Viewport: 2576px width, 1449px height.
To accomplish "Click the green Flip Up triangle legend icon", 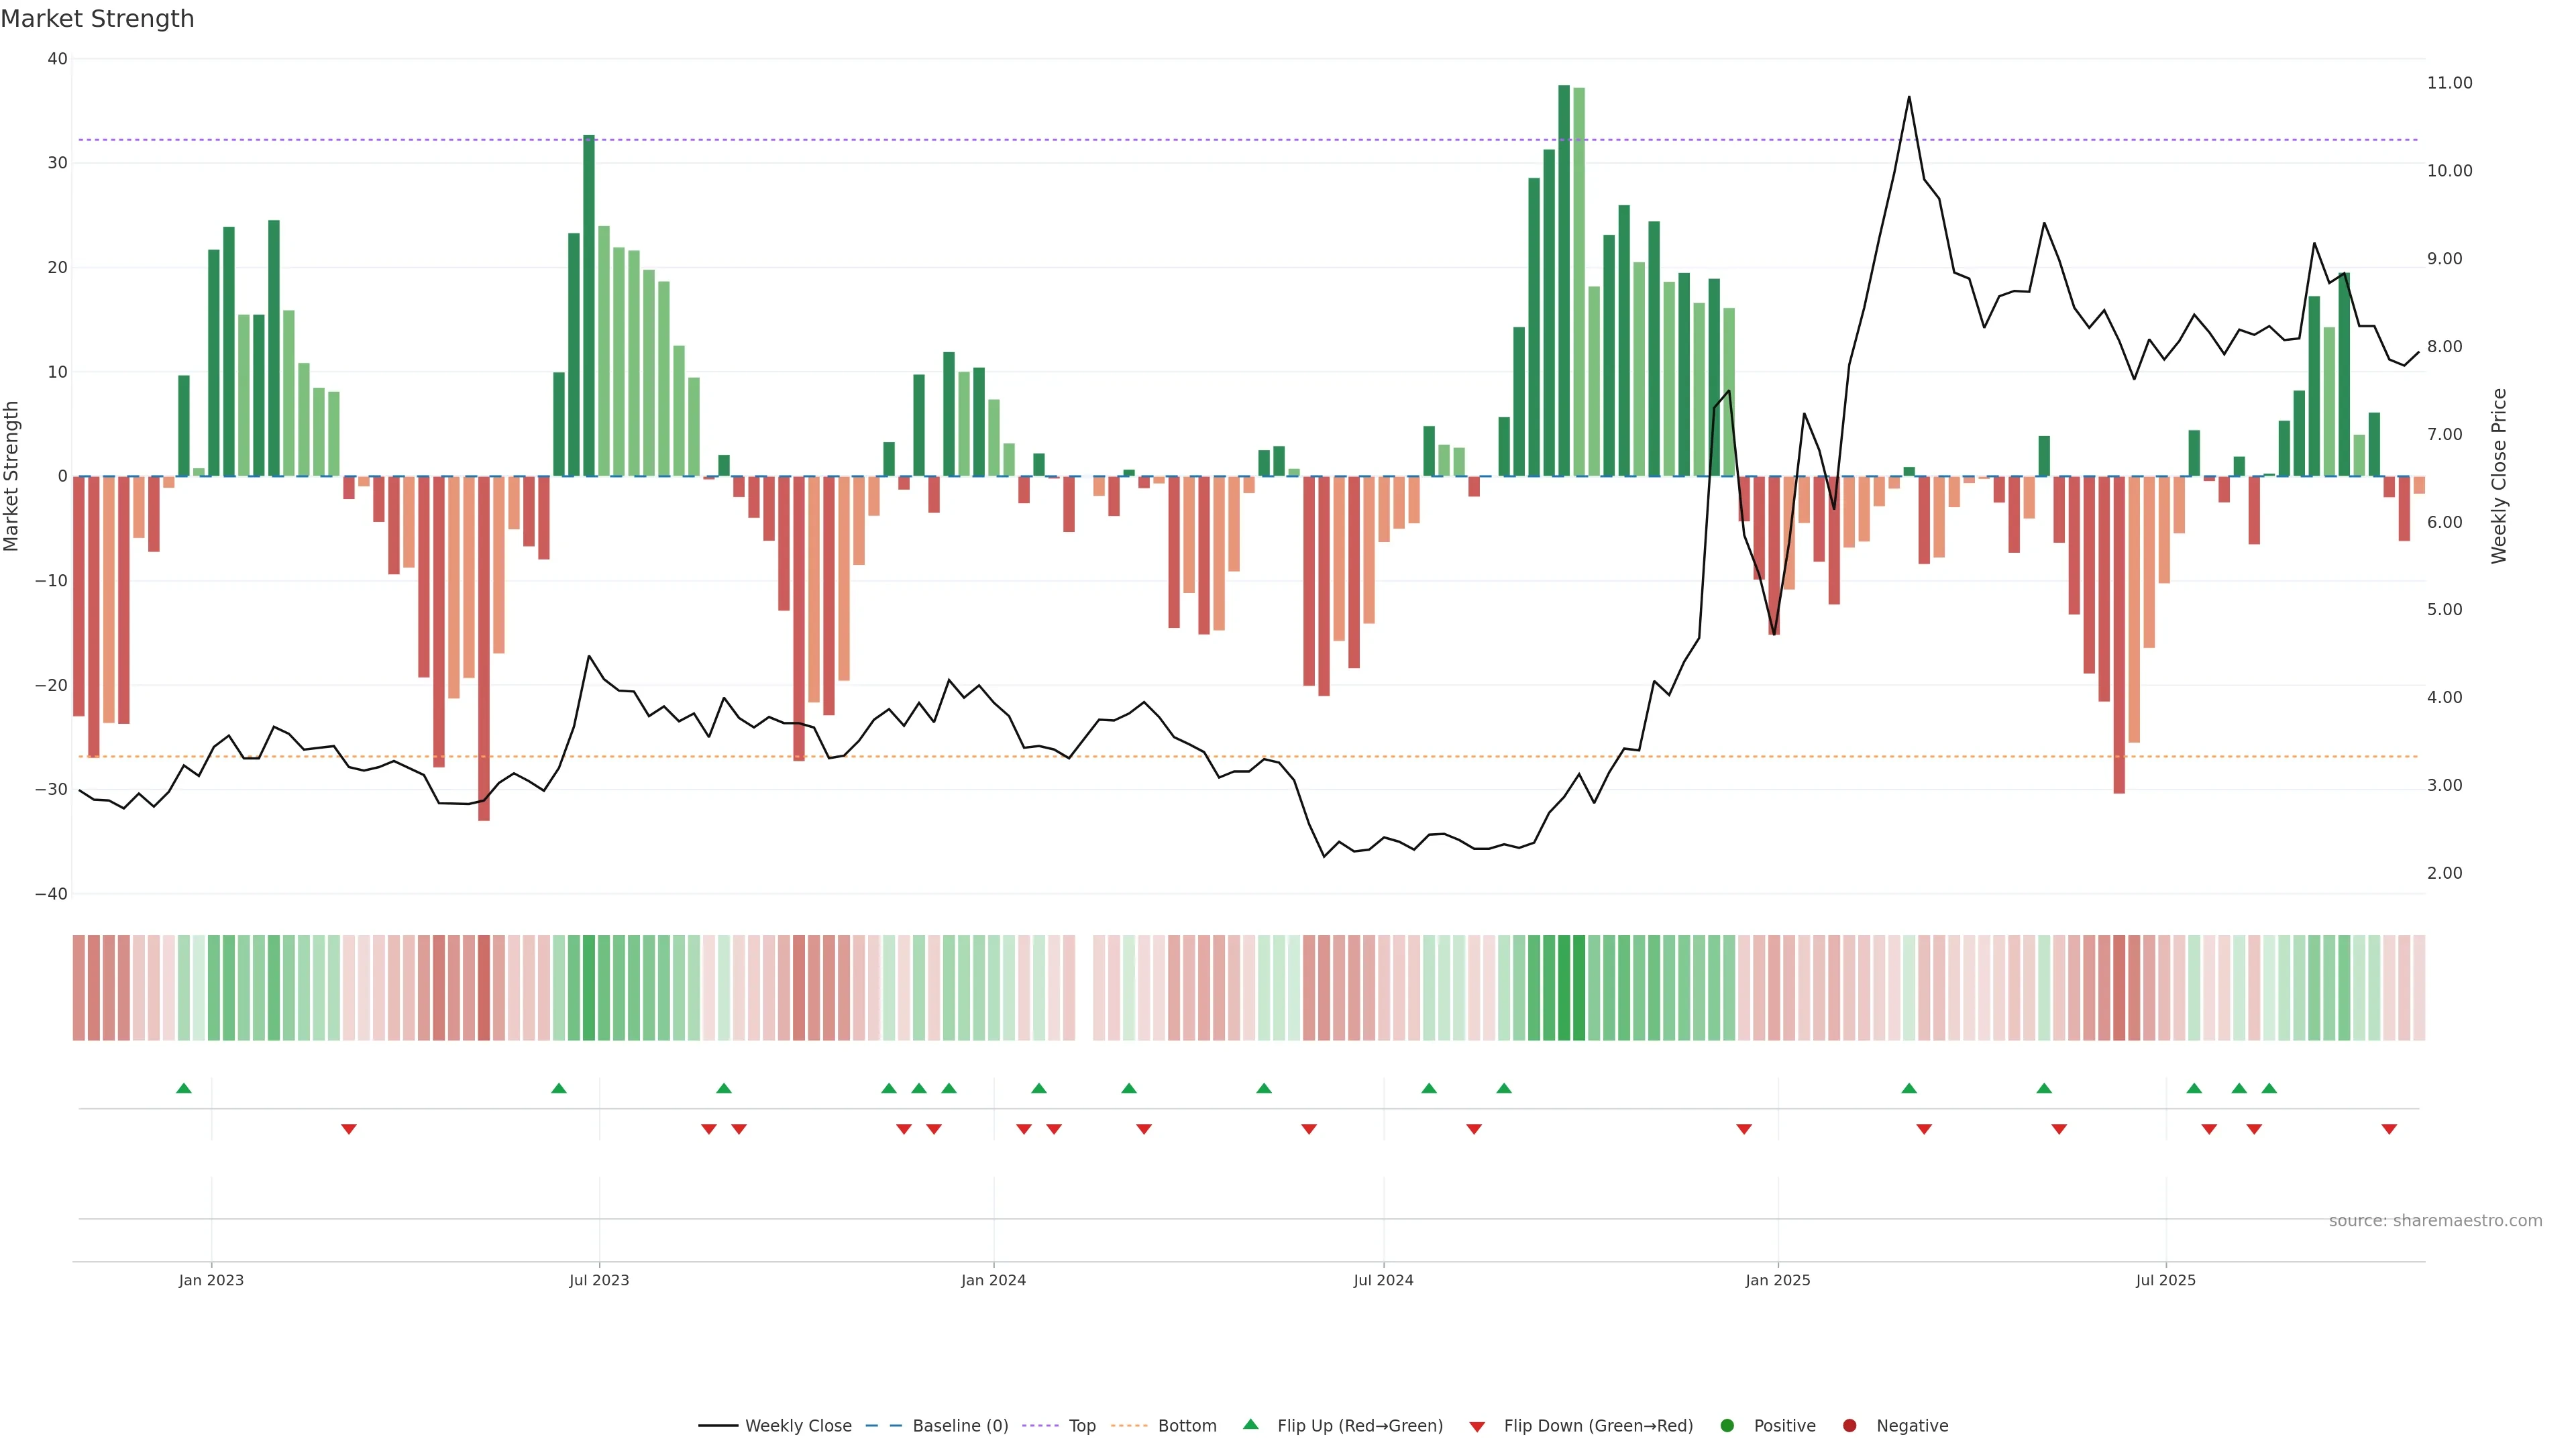I will tap(1250, 1424).
